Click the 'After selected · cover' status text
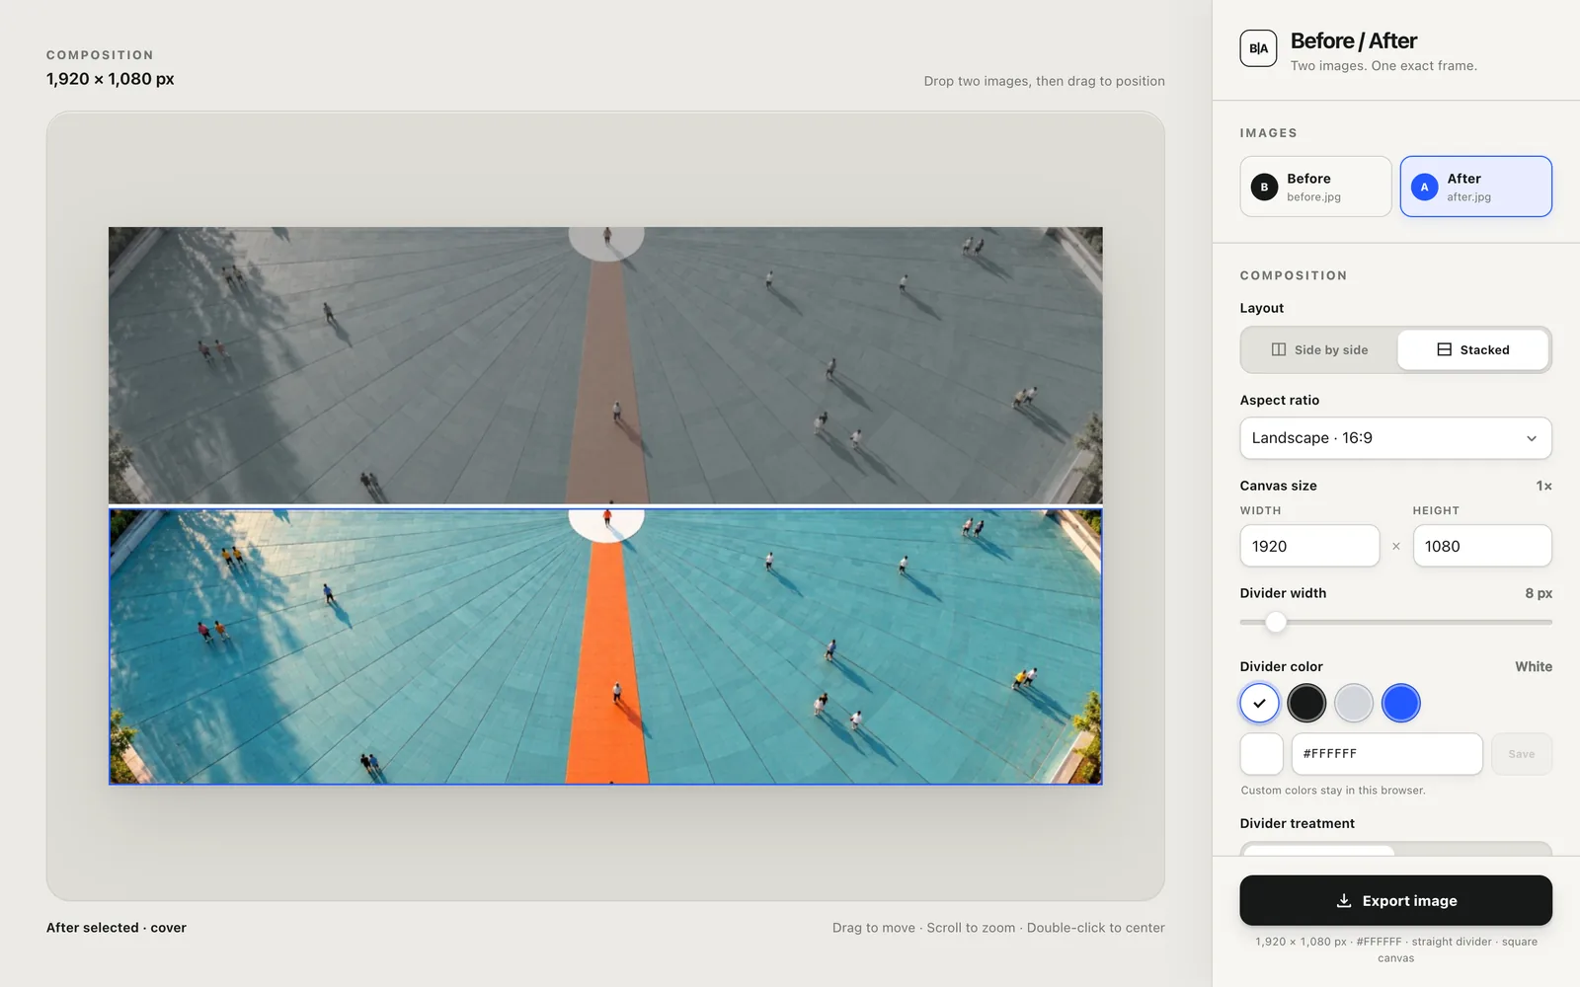The height and width of the screenshot is (987, 1580). pos(117,928)
